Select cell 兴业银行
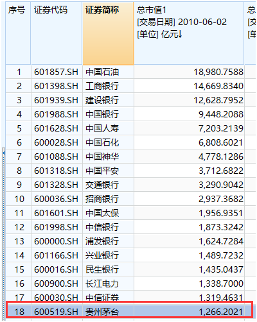Viewport: 257px width, 322px height. click(108, 255)
